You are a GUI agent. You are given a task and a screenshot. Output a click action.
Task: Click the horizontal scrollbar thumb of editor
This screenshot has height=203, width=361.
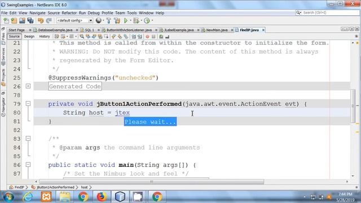tap(151, 182)
